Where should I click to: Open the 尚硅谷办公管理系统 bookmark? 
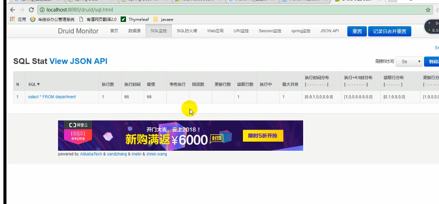coord(52,19)
